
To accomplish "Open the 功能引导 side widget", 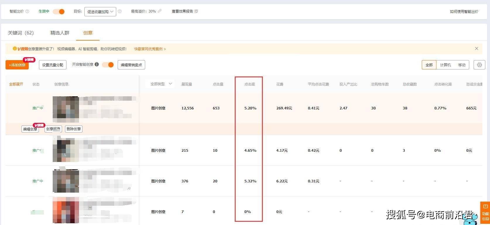I will pos(485,213).
